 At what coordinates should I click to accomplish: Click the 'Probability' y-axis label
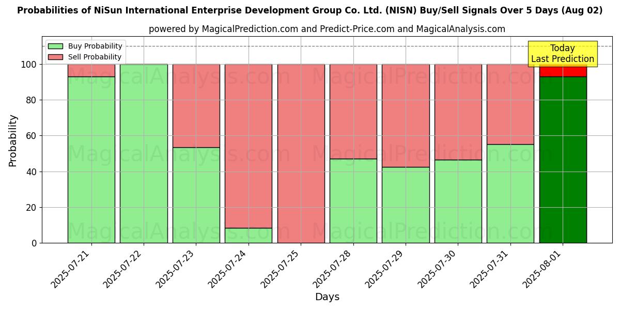click(x=13, y=141)
